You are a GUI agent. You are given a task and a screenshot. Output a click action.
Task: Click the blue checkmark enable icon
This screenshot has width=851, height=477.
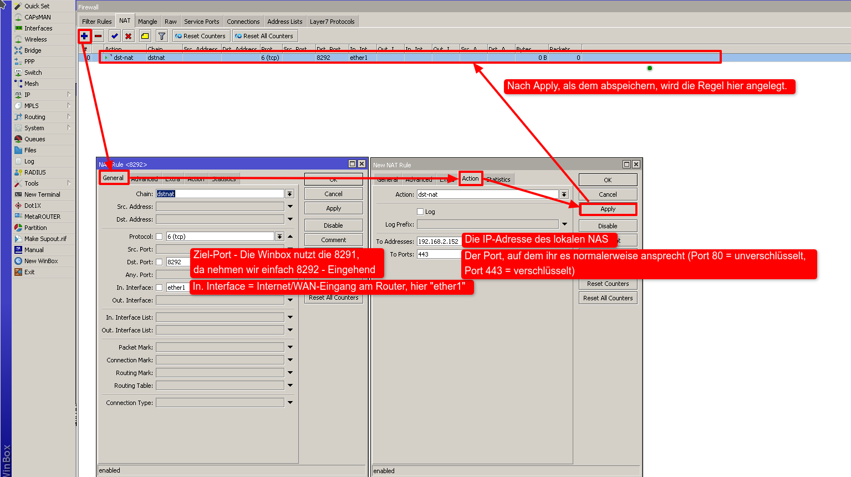(114, 36)
